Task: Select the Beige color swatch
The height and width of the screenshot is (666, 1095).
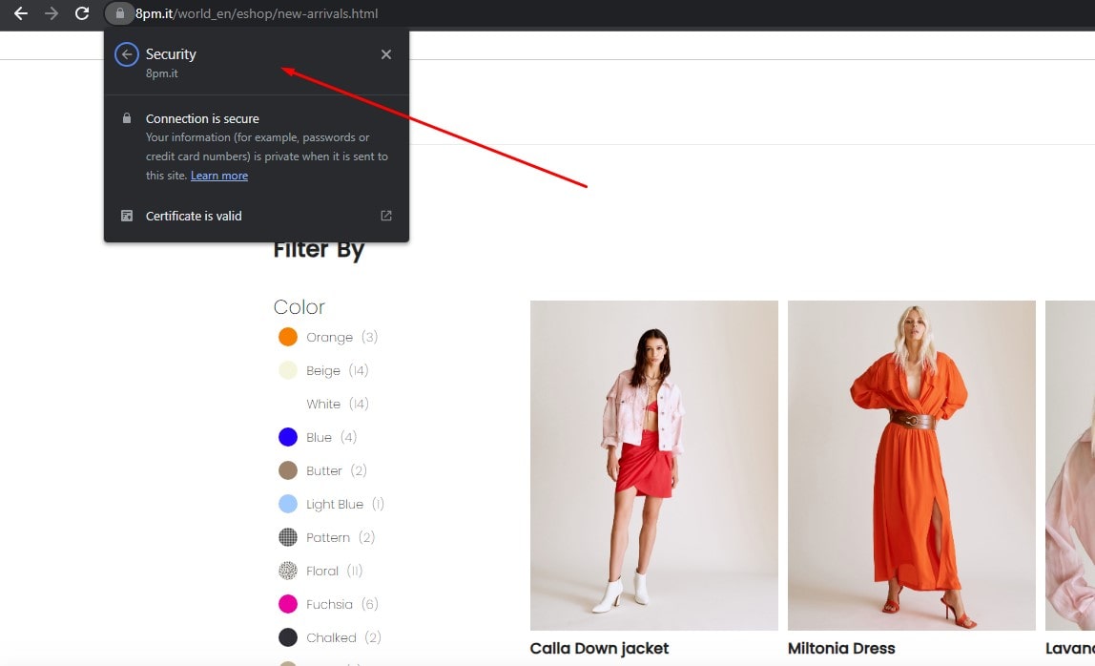Action: pyautogui.click(x=288, y=370)
